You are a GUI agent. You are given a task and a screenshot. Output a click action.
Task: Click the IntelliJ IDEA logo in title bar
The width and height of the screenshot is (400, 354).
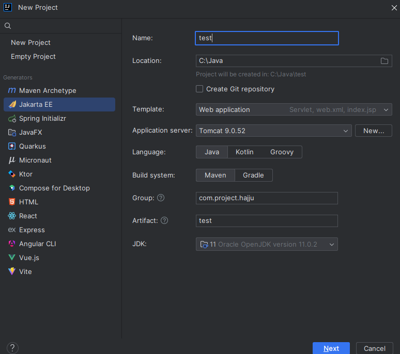8,7
